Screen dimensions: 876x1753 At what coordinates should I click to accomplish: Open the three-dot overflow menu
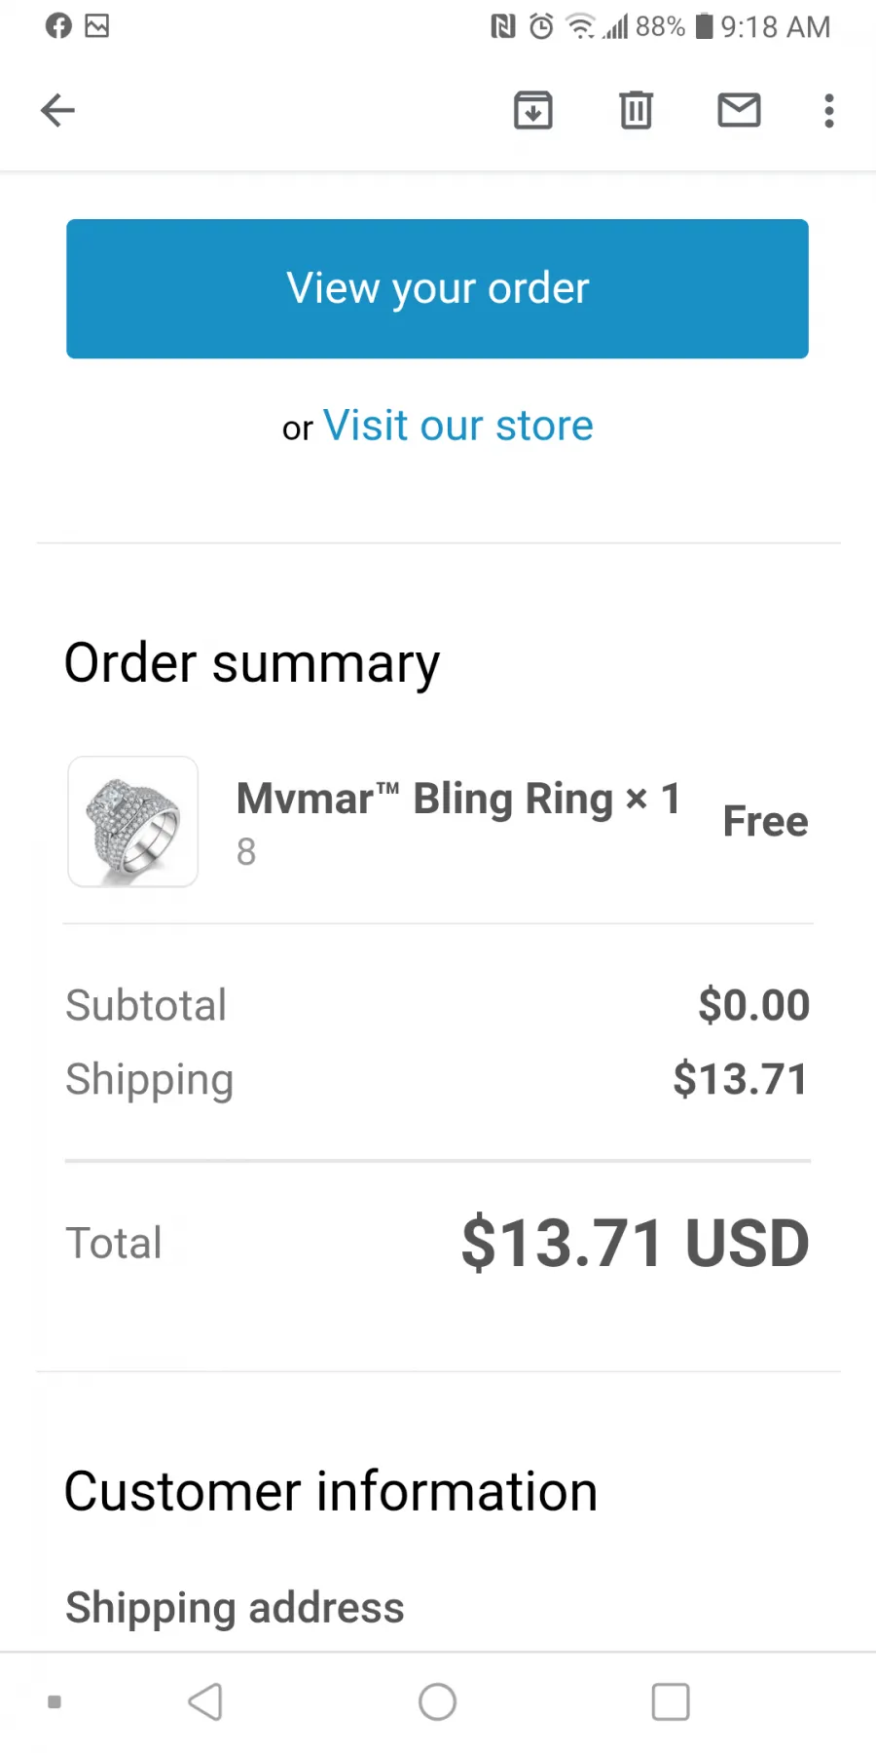tap(829, 110)
